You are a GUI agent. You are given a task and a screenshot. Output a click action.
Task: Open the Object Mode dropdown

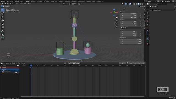tap(10, 4)
